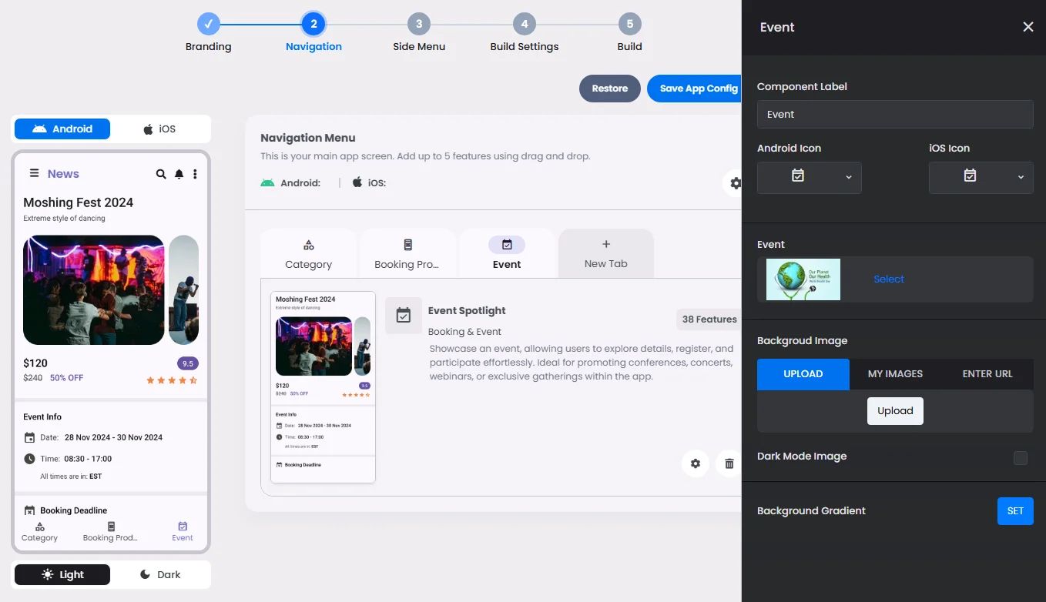Image resolution: width=1046 pixels, height=602 pixels.
Task: Close the Event side panel
Action: 1028,27
